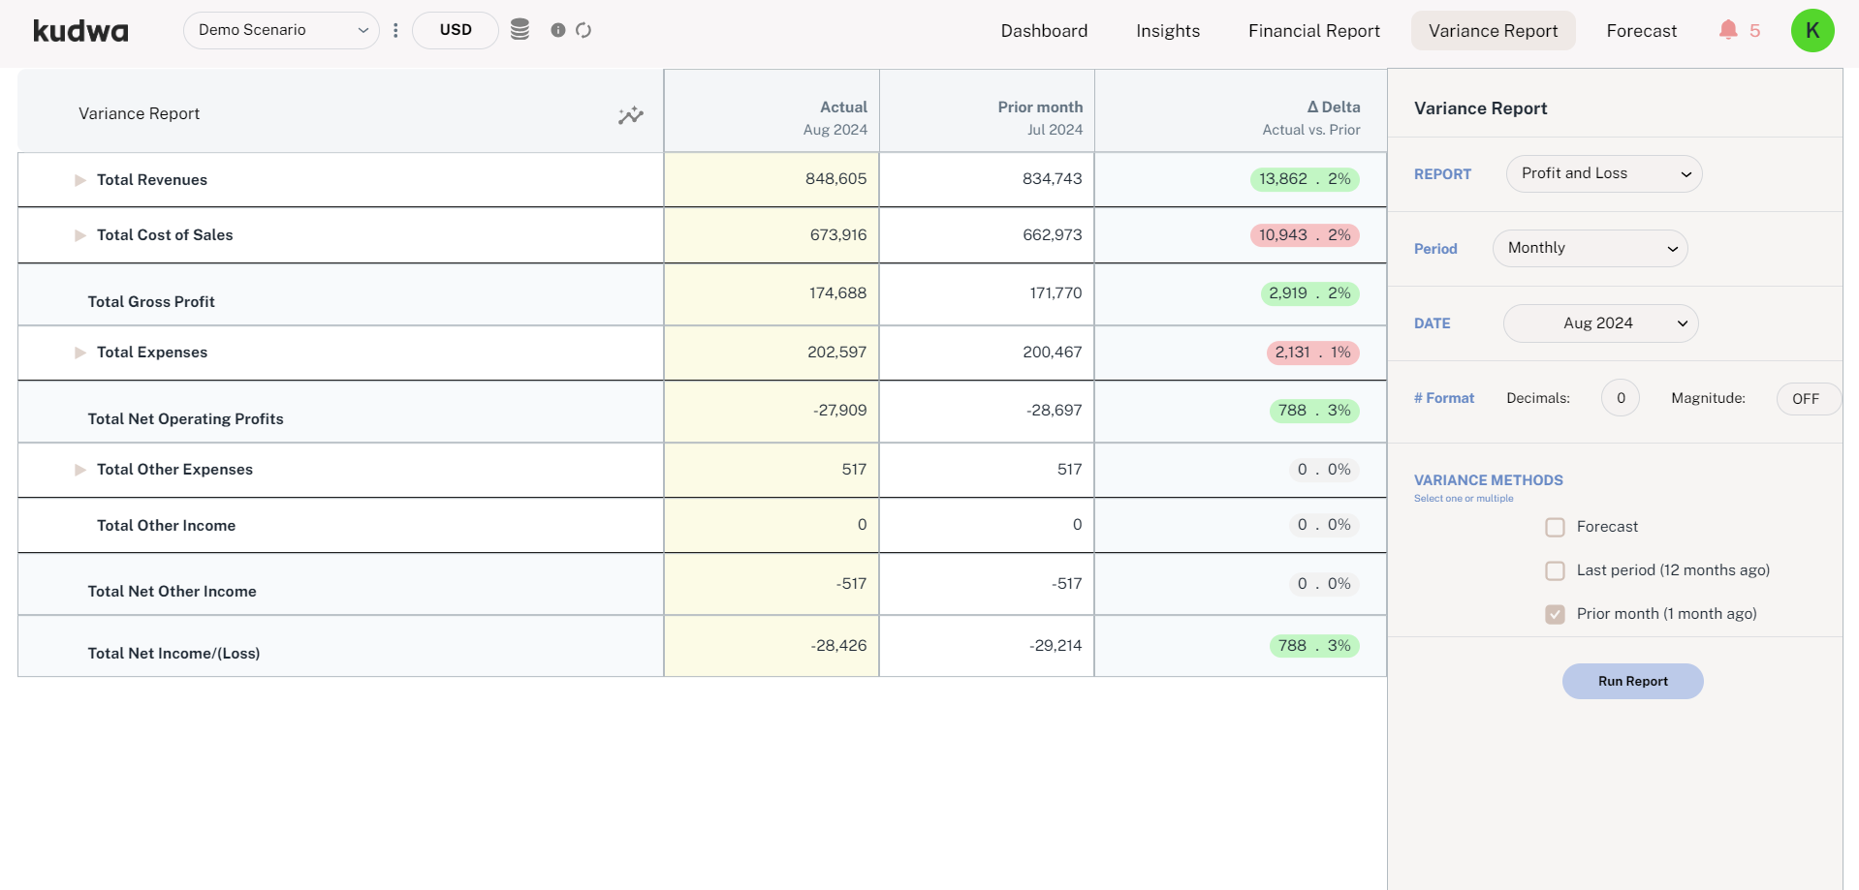
Task: Toggle the Magnitude OFF switch
Action: 1808,398
